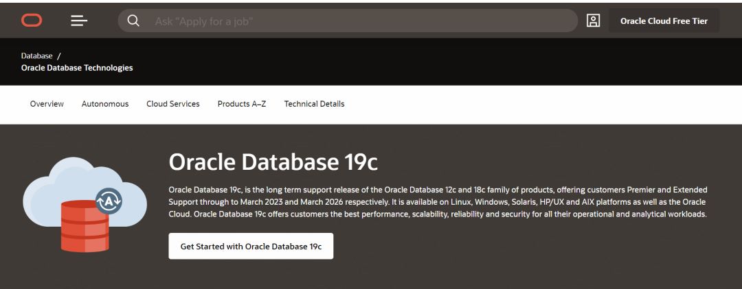Open the account profile icon
This screenshot has width=742, height=289.
[593, 21]
